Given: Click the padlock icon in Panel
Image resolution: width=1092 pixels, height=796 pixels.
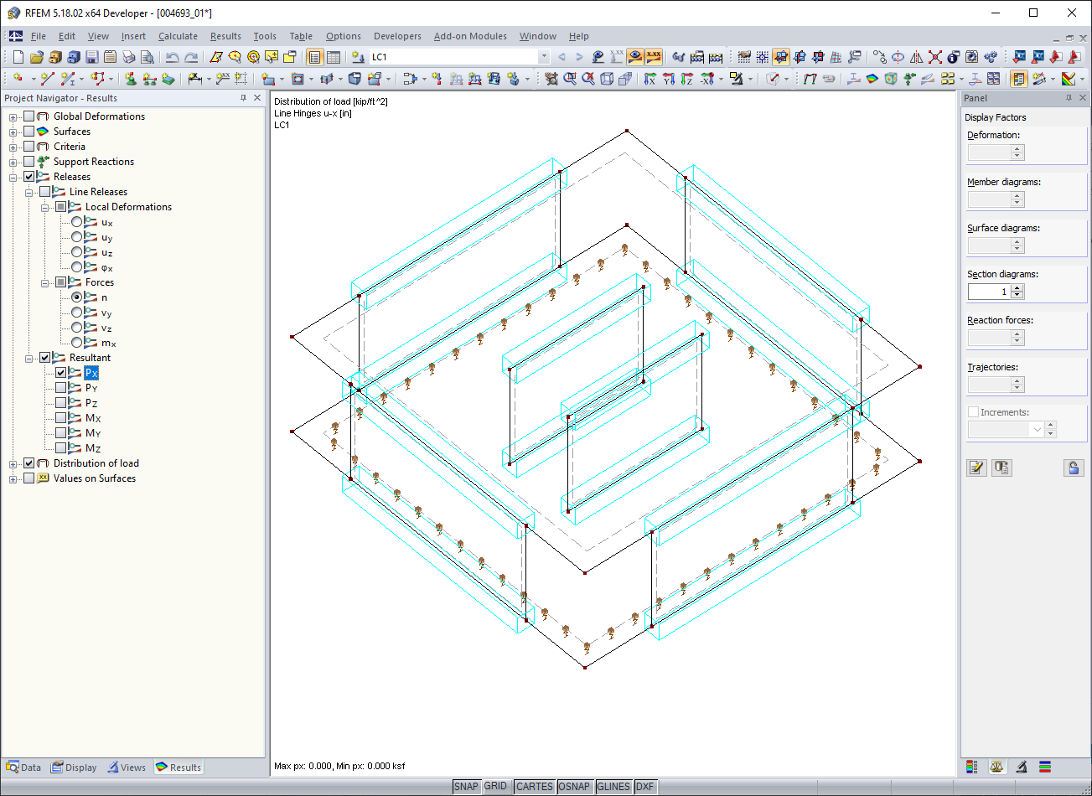Looking at the screenshot, I should coord(1074,468).
